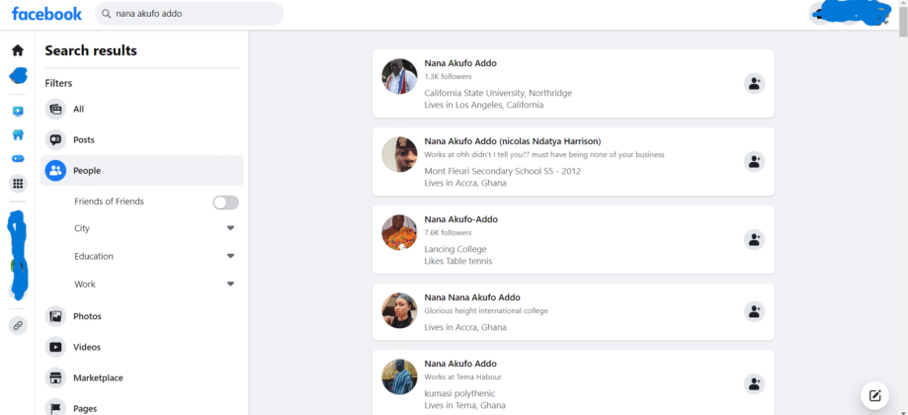Open Marketplace icon in left rail
Screen dimensions: 908x415
18,135
